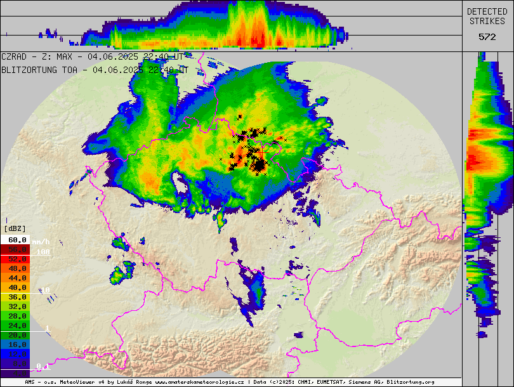Click the MeteoViewer v4 credit in the footer

click(x=83, y=382)
